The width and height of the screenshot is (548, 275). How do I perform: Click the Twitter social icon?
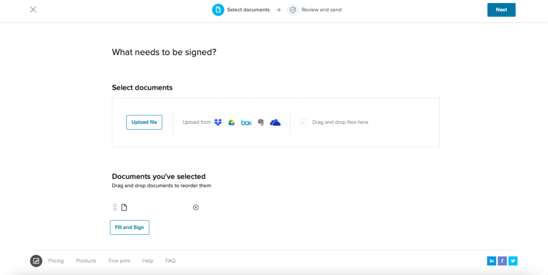click(x=513, y=261)
